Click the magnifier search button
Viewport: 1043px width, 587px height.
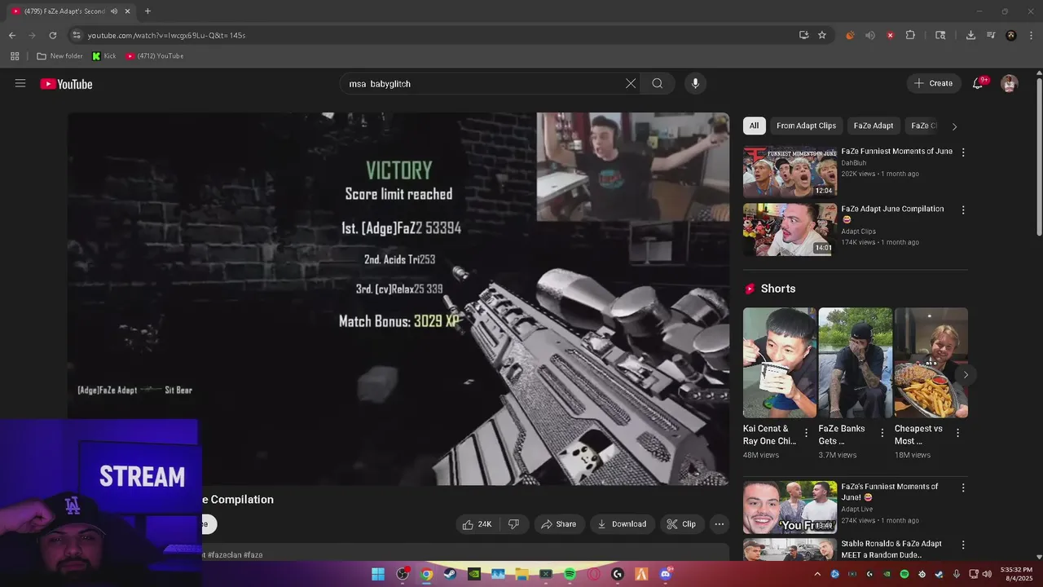(658, 83)
